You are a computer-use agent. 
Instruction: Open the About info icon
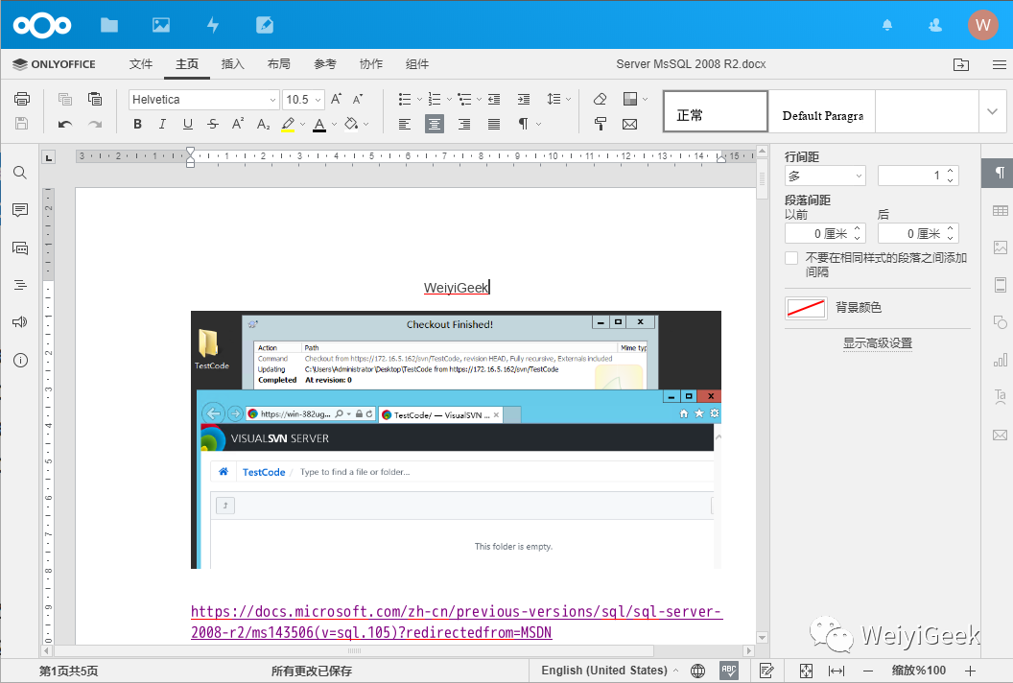point(20,360)
